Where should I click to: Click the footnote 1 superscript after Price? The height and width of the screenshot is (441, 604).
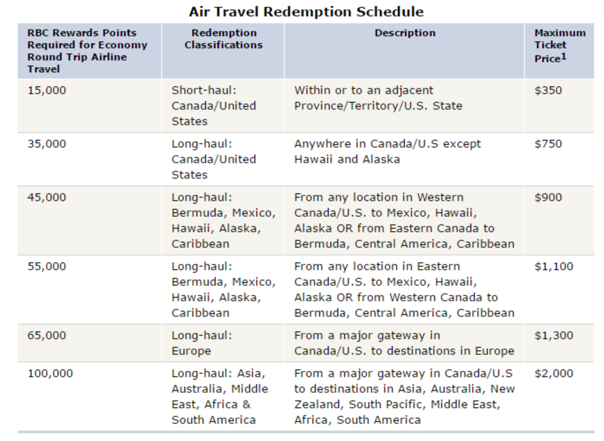[x=563, y=56]
